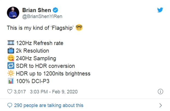Viewport: 170px width, 111px height.
Task: Click the 3,017 likes count
Action: coord(20,91)
